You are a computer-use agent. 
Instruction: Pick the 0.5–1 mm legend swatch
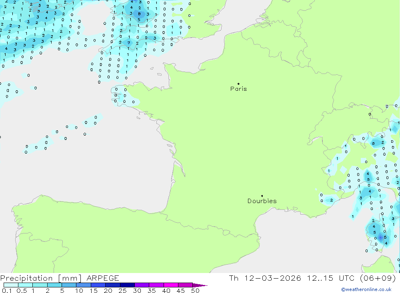tap(26, 285)
